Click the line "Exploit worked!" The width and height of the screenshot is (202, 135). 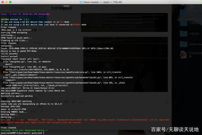click(x=9, y=56)
